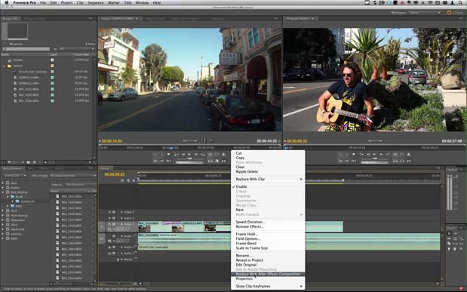Toggle Snap in the timeline header
Image resolution: width=467 pixels, height=292 pixels.
point(122,180)
